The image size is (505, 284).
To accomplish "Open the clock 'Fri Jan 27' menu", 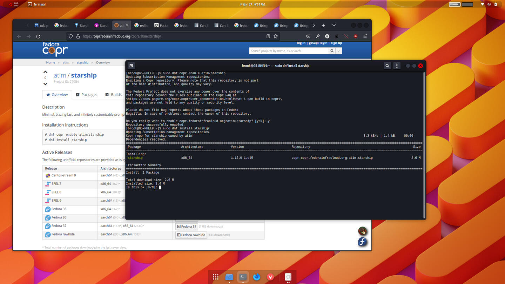I will tap(252, 4).
